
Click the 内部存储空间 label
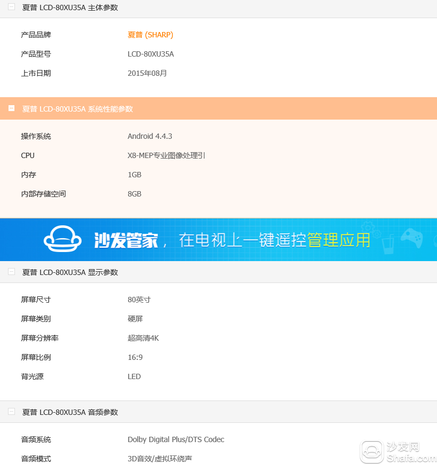[43, 194]
